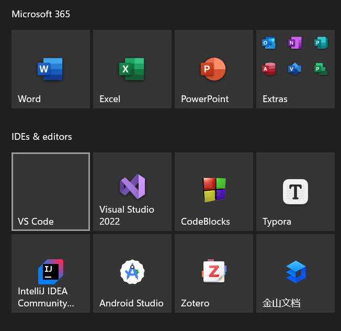Image resolution: width=341 pixels, height=331 pixels.
Task: Open the PowerPoint tile
Action: [x=214, y=69]
